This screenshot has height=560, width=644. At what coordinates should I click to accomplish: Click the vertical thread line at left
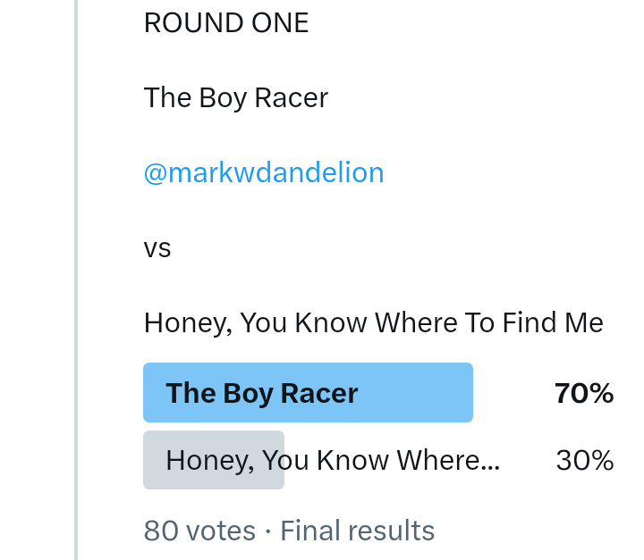click(x=76, y=268)
